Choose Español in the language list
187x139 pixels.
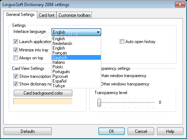76,81
